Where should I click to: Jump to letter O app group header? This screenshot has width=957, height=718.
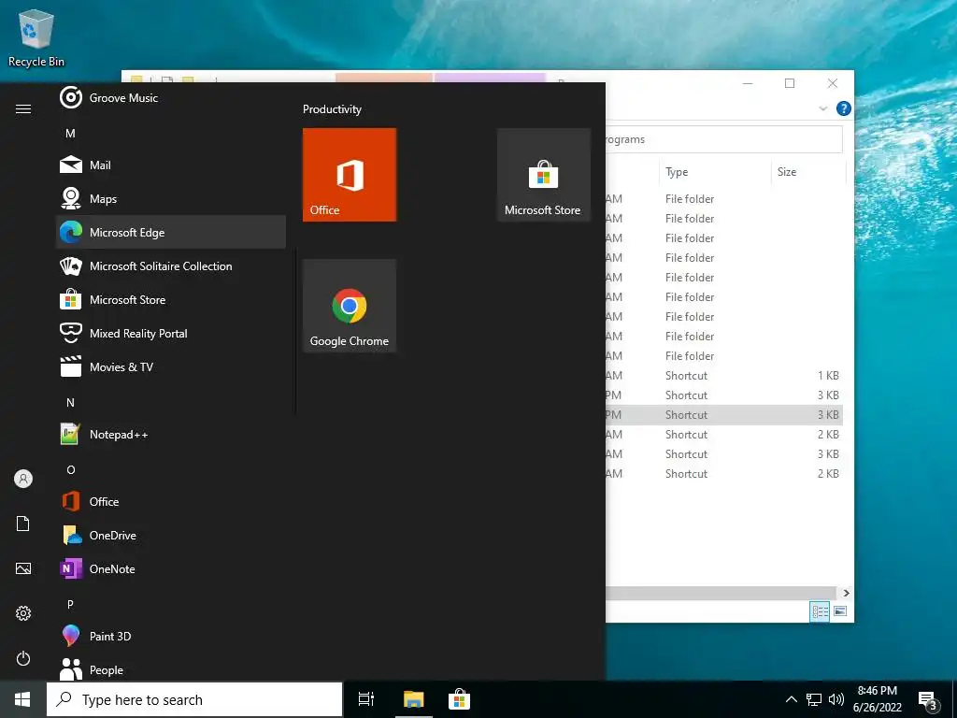[x=70, y=469]
